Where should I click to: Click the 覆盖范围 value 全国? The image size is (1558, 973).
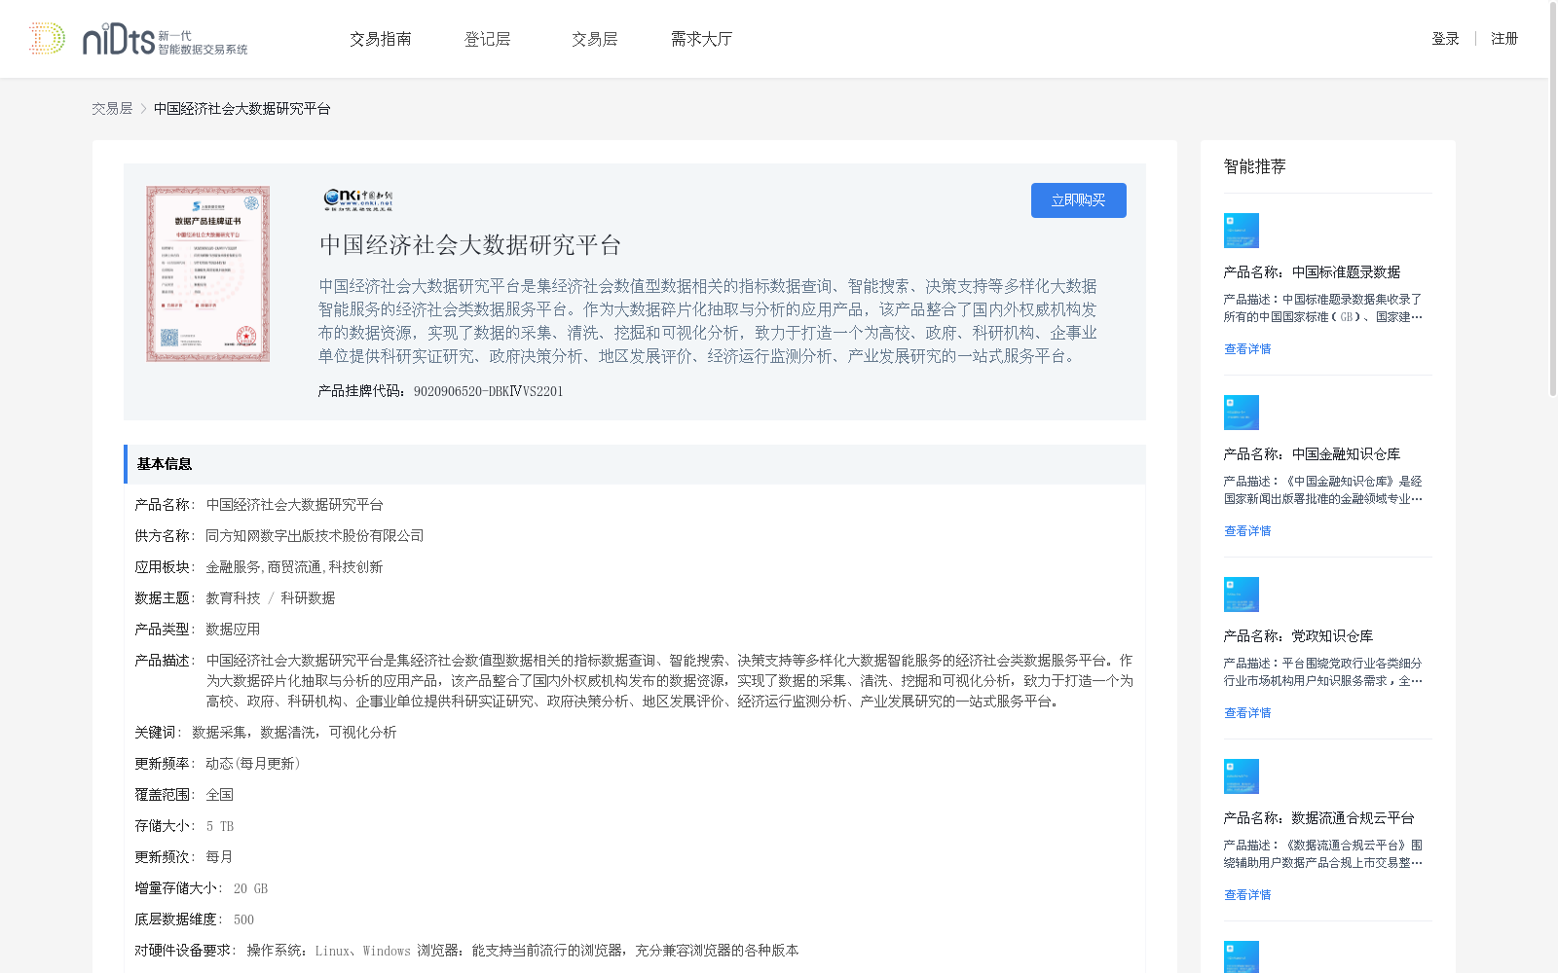(x=219, y=795)
